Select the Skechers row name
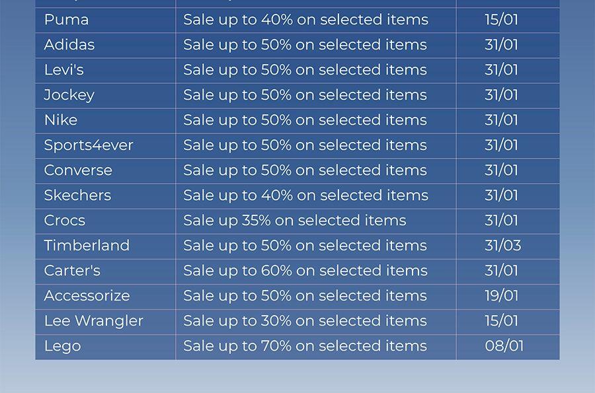 tap(77, 196)
